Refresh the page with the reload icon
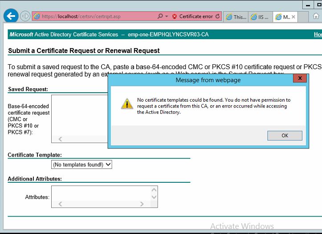 217,16
